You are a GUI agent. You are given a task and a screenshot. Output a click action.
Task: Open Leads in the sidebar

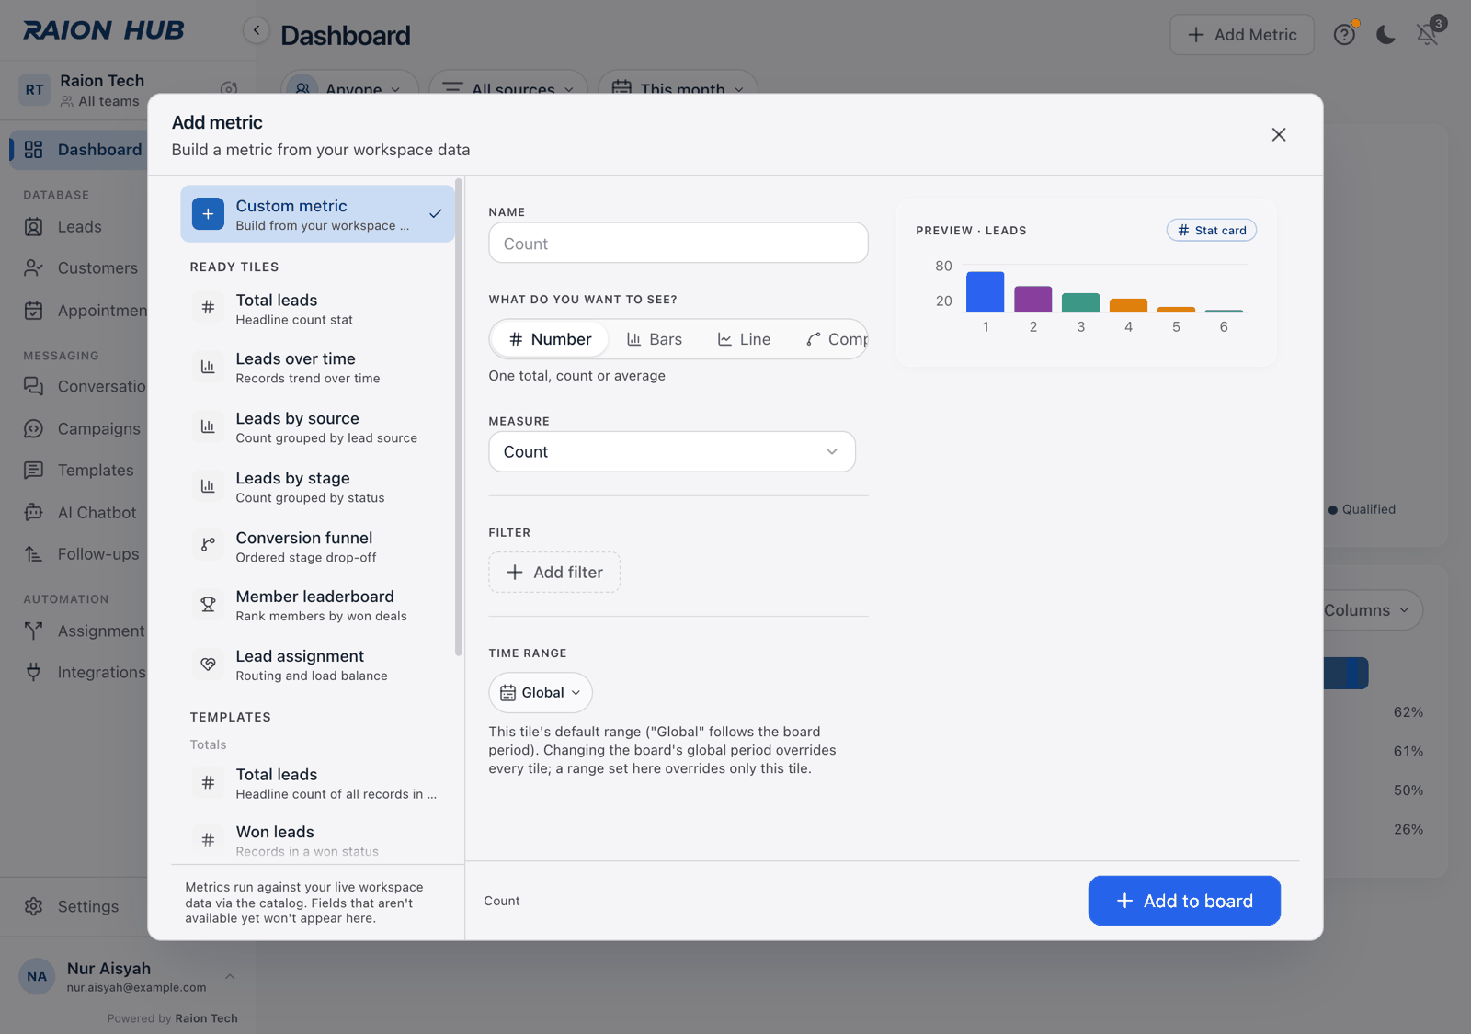pyautogui.click(x=79, y=227)
